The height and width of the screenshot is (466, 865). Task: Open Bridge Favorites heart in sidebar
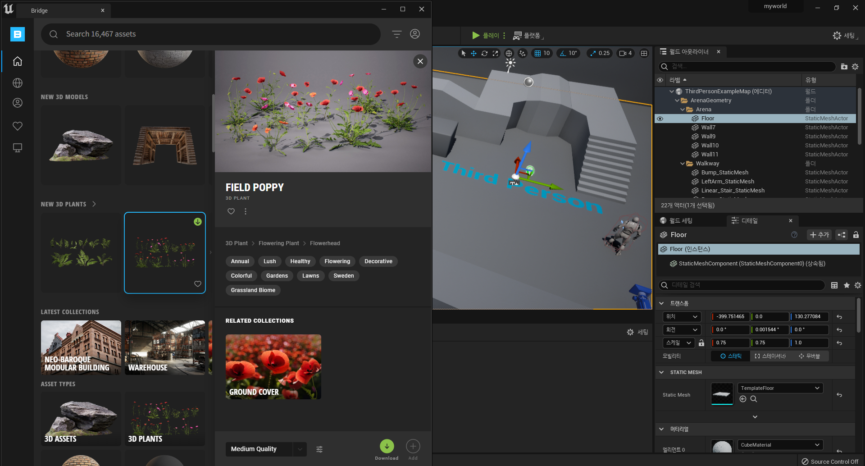[18, 126]
